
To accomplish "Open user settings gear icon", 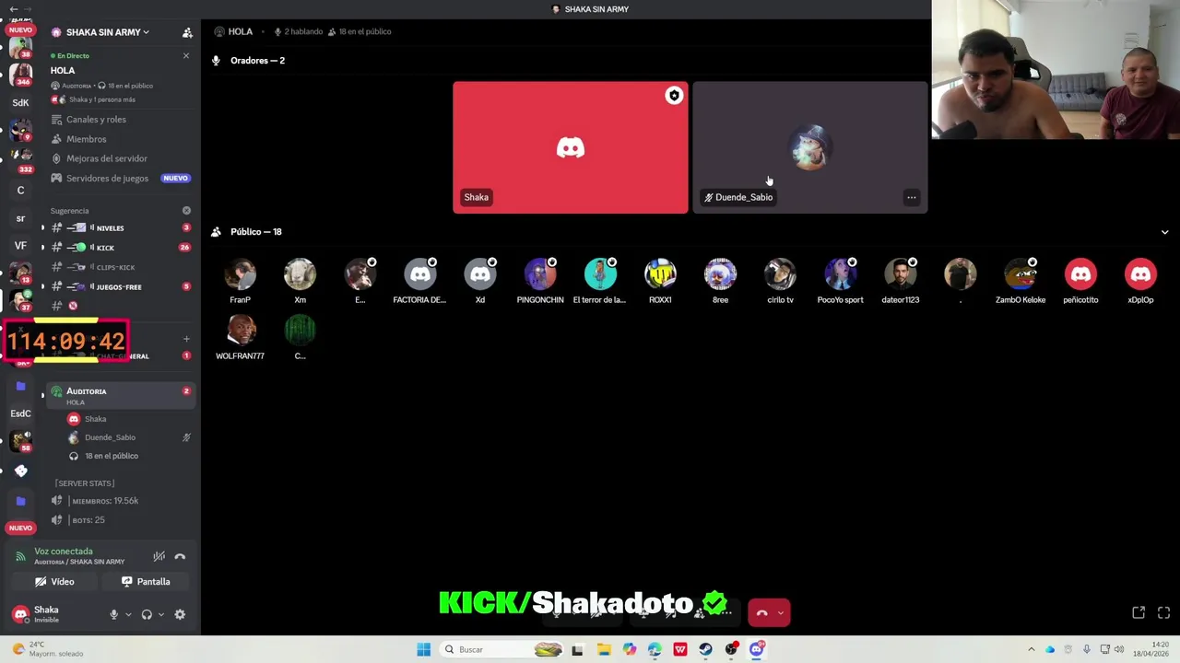I will point(180,614).
